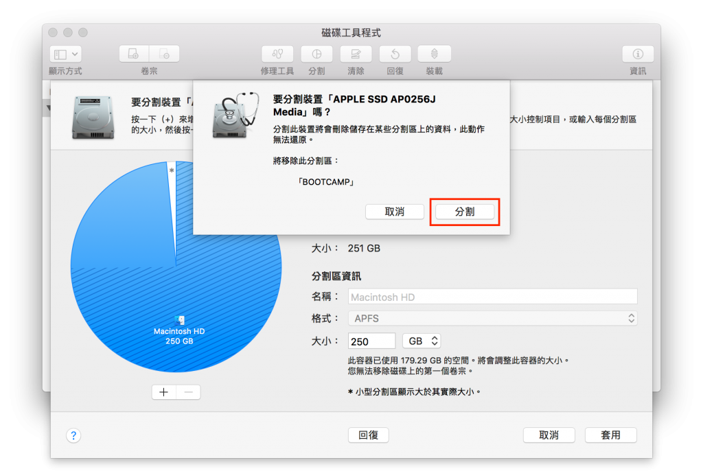This screenshot has width=703, height=474.
Task: Click the window minimize button
Action: pyautogui.click(x=68, y=32)
